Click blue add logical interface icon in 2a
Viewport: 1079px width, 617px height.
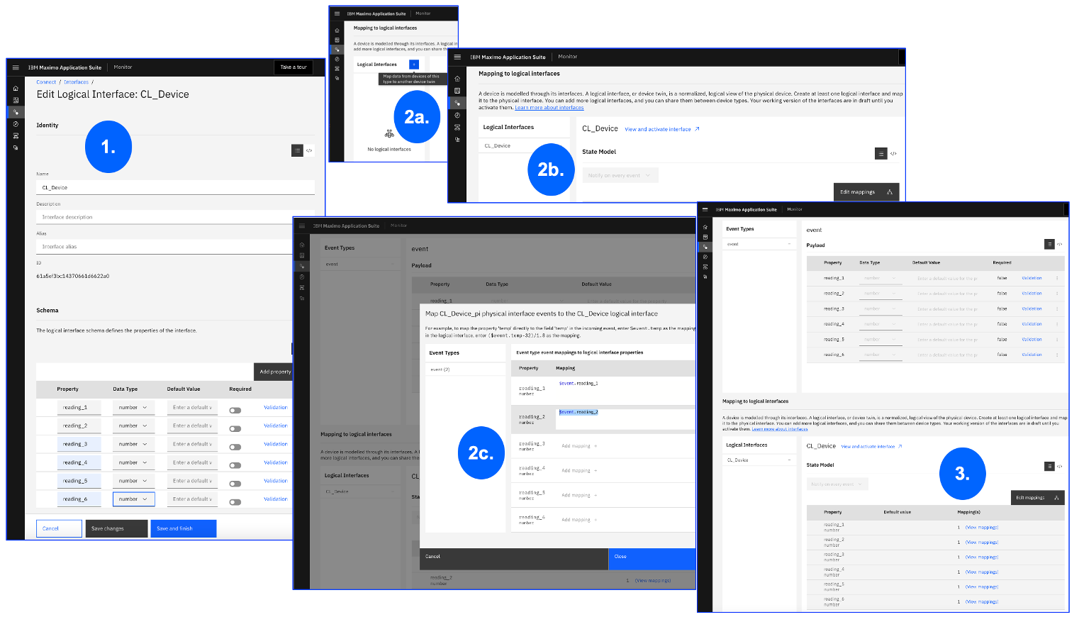414,65
